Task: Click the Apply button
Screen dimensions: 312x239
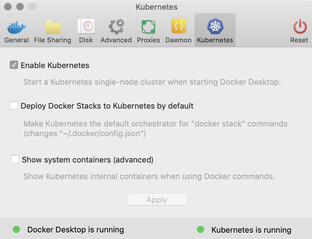Action: [x=157, y=199]
